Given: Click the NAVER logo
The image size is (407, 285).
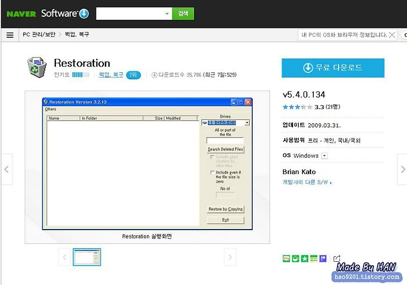Looking at the screenshot, I should (x=21, y=14).
